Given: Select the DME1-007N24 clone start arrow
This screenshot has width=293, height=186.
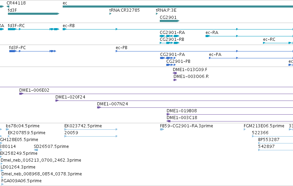Looking at the screenshot, I should (99, 107).
